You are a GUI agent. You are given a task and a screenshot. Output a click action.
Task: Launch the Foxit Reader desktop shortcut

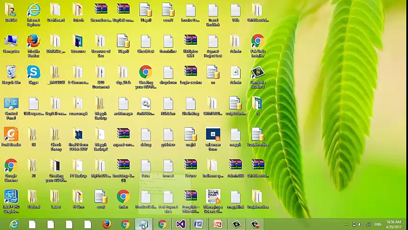point(11,135)
